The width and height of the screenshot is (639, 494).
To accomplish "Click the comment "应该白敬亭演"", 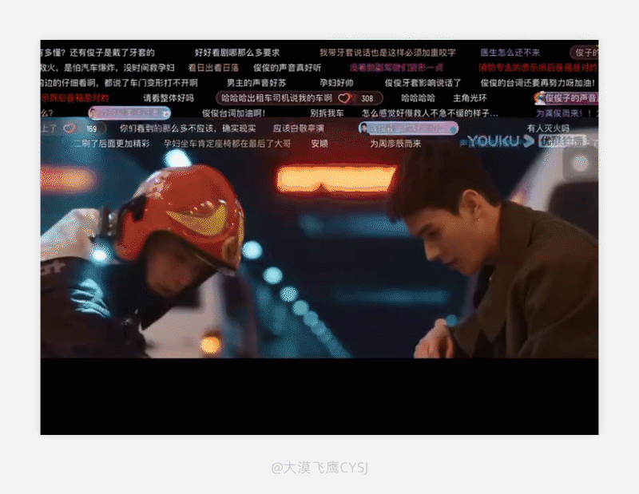I will (x=298, y=128).
